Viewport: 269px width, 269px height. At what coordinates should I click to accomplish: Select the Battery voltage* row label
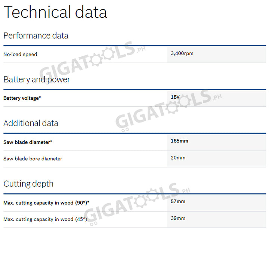coord(22,98)
